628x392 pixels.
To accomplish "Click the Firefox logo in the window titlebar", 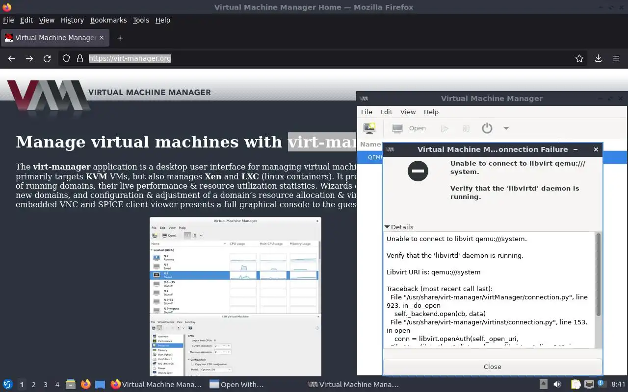I will click(7, 7).
